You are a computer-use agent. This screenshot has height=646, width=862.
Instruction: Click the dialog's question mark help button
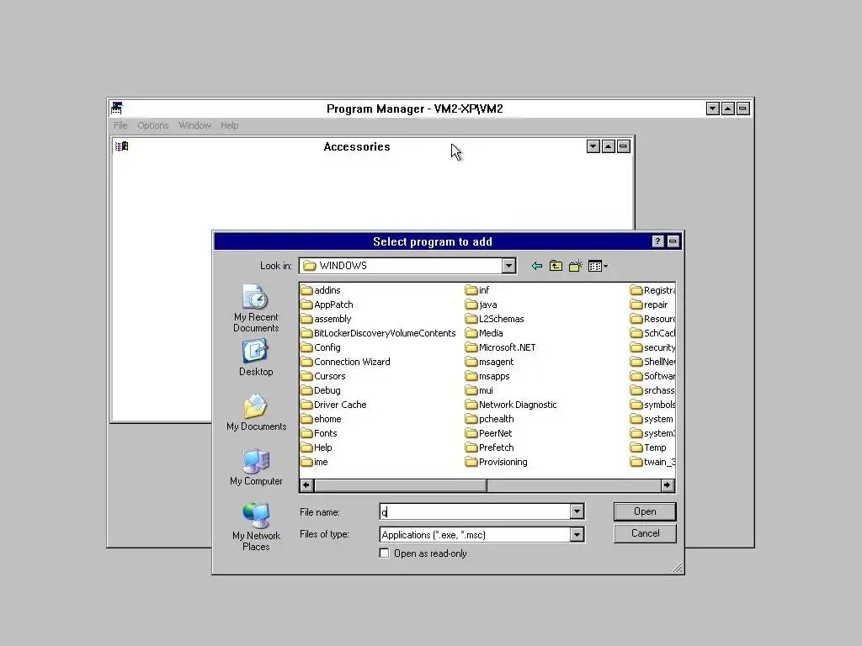657,241
